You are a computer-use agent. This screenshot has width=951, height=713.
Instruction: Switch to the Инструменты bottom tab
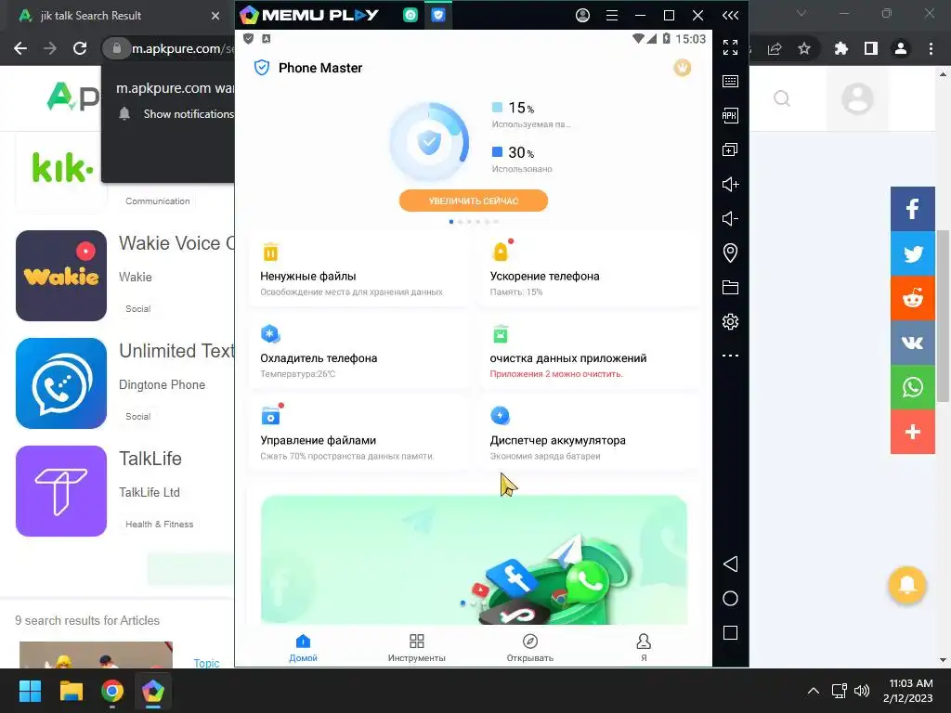click(417, 647)
